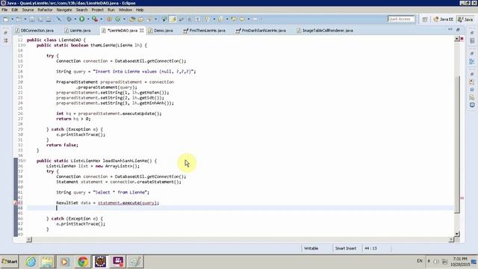Click the New file toolbar icon
The width and height of the screenshot is (478, 269).
(6, 19)
